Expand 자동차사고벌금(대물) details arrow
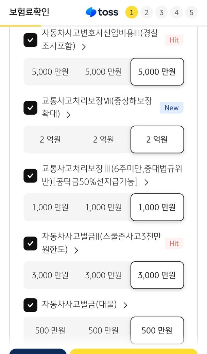The image size is (207, 354). coord(125,305)
